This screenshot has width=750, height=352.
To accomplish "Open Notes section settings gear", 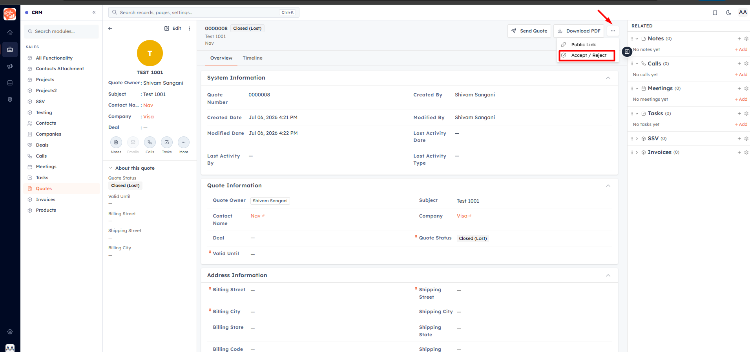I will point(746,39).
